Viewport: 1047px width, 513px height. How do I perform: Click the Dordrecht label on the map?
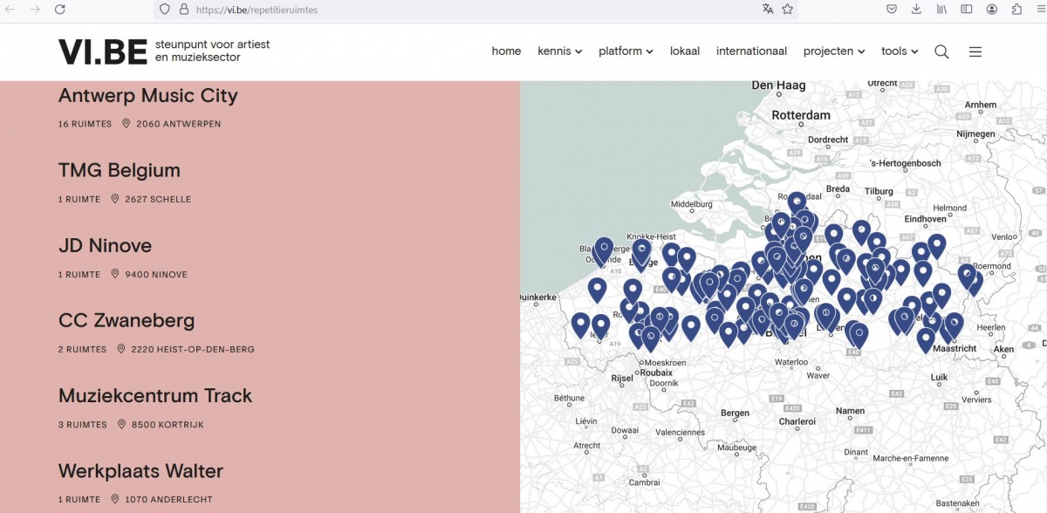tap(828, 140)
